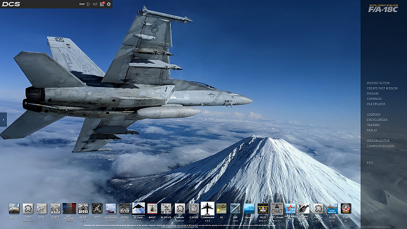Screen dimensions: 407x229
Task: Choose Create Fast Mission
Action: point(382,88)
